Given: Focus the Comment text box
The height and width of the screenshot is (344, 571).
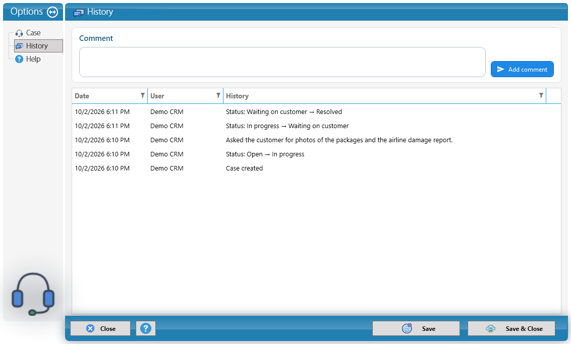Looking at the screenshot, I should [x=282, y=62].
